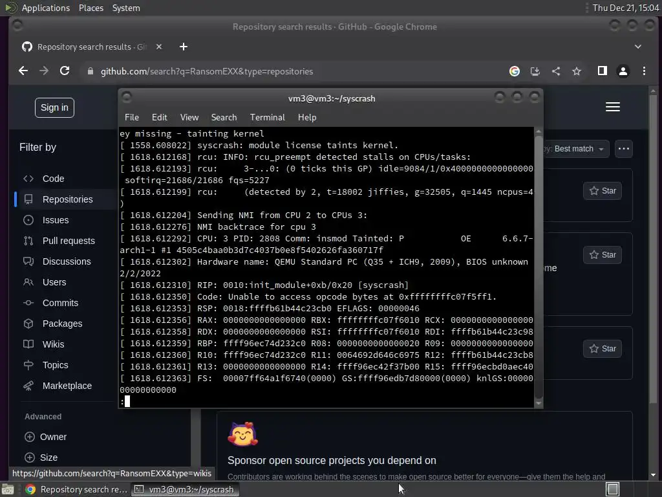Viewport: 662px width, 497px height.
Task: Open terminal File menu
Action: [132, 118]
